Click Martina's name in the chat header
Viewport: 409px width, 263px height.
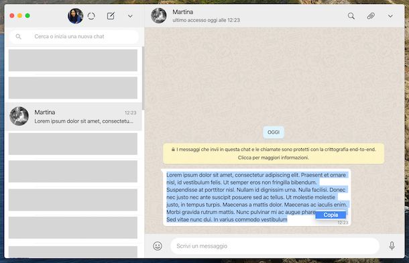pyautogui.click(x=183, y=12)
